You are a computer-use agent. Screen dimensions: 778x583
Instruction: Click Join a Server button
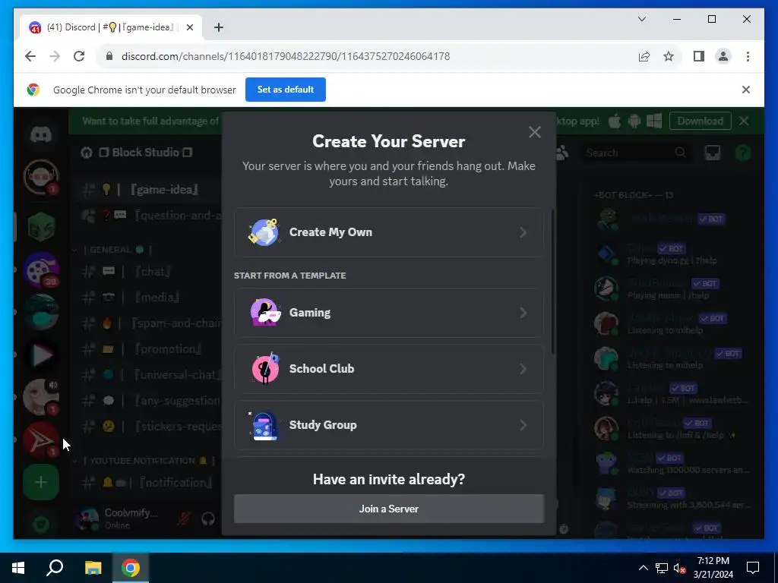pyautogui.click(x=388, y=509)
